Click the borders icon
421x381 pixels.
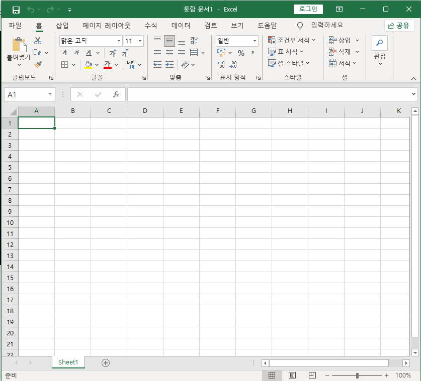[65, 65]
